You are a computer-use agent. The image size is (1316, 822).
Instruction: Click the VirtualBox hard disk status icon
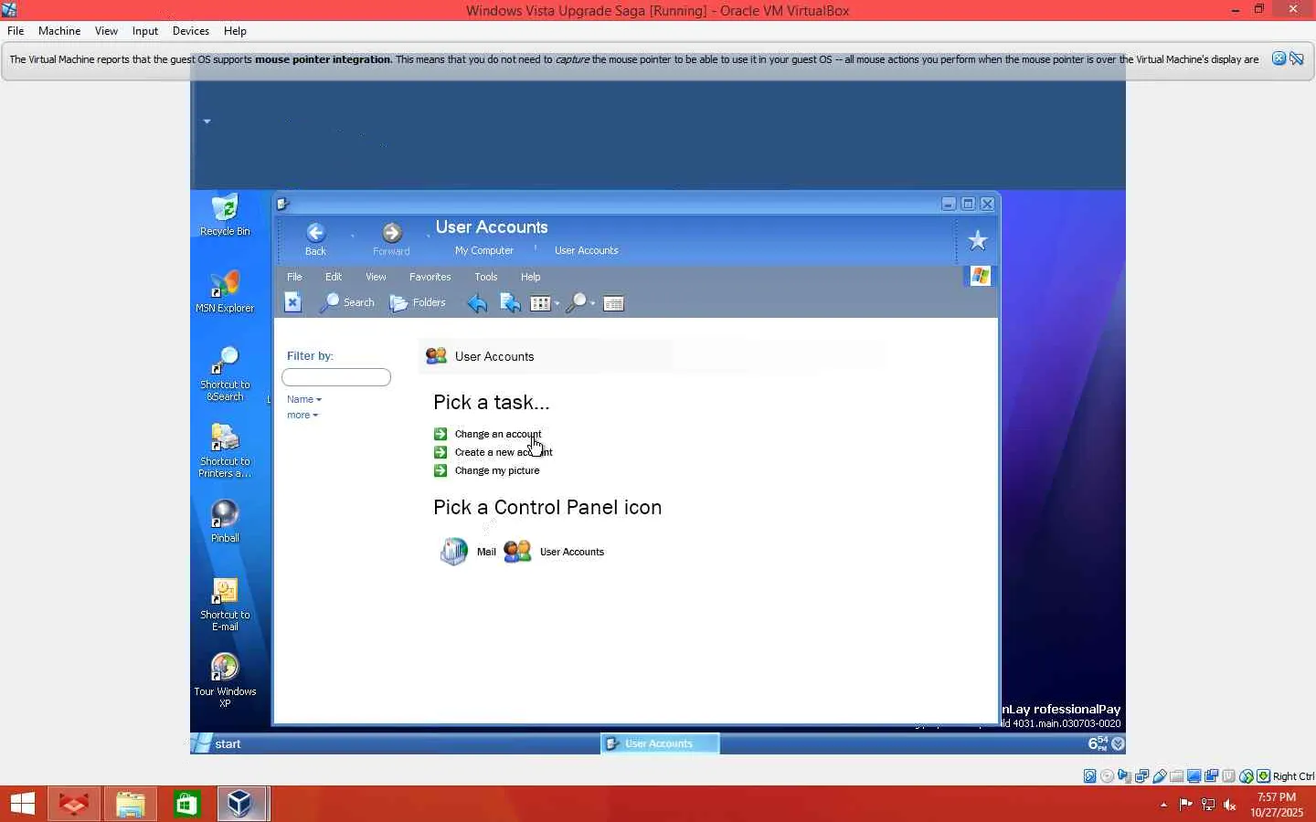coord(1089,776)
